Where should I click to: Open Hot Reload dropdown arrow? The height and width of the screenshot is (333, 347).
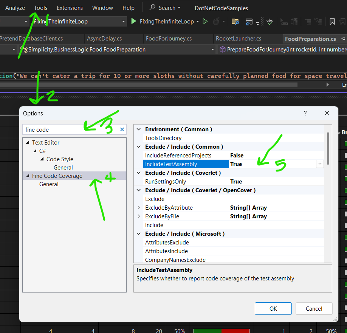pyautogui.click(x=223, y=22)
